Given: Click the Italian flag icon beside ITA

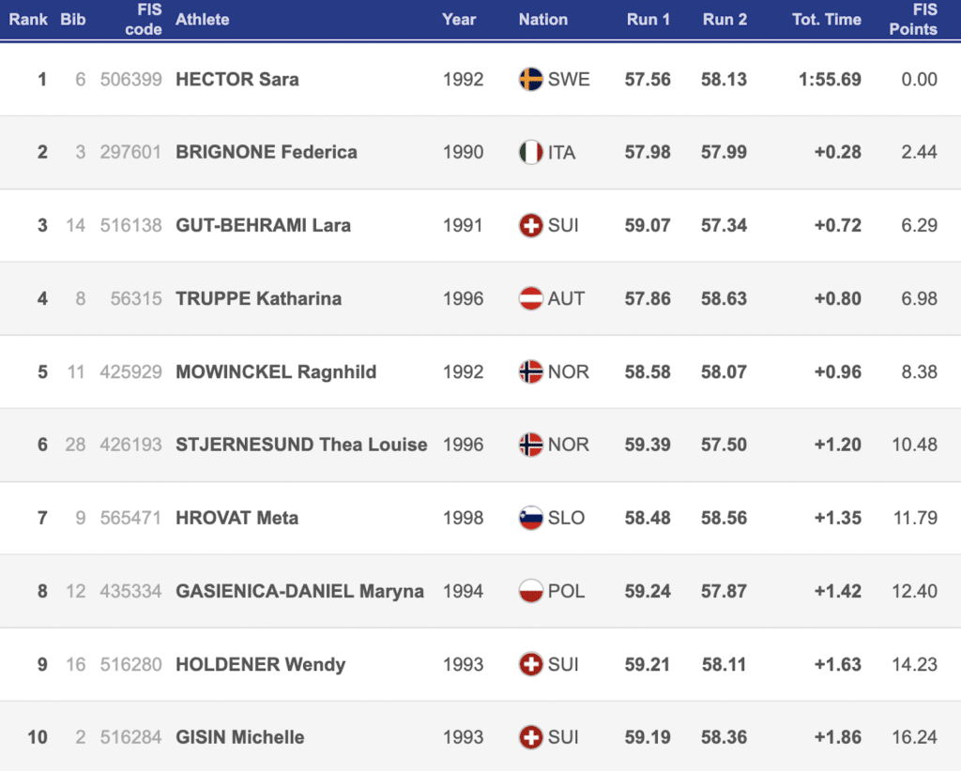Looking at the screenshot, I should point(531,152).
